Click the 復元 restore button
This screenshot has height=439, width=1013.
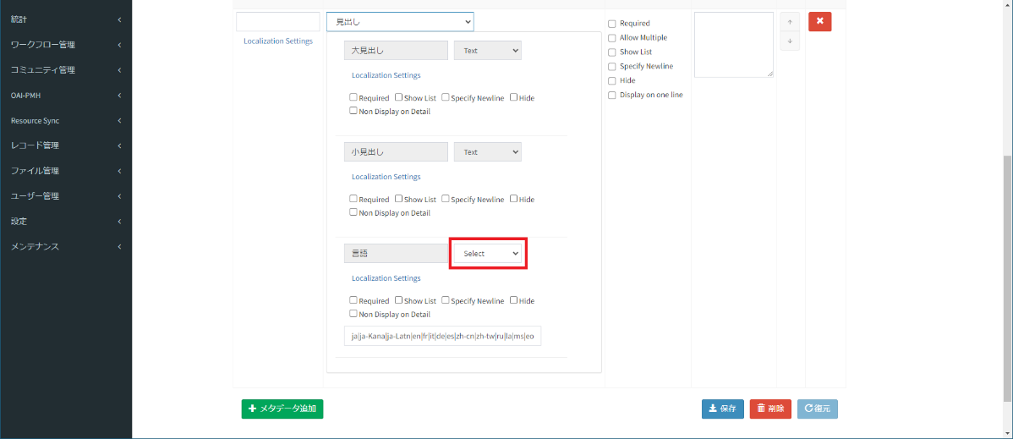point(817,409)
